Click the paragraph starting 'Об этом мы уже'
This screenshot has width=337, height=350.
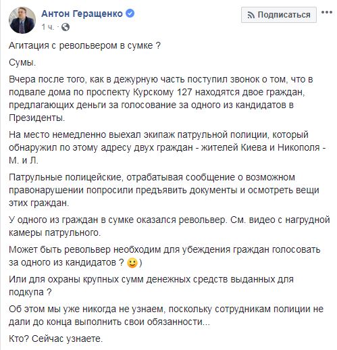click(x=166, y=316)
